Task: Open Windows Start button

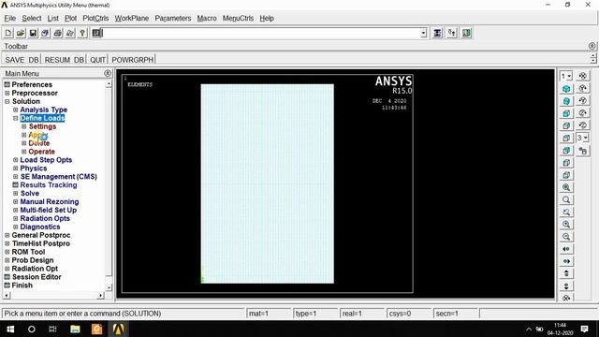Action: [10, 329]
